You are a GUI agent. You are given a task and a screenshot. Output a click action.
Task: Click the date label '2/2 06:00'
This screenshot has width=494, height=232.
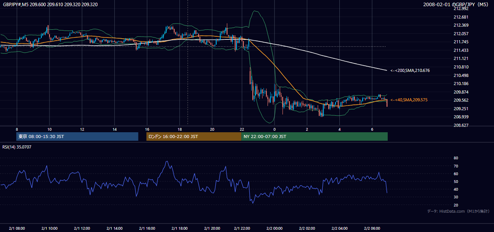372,228
